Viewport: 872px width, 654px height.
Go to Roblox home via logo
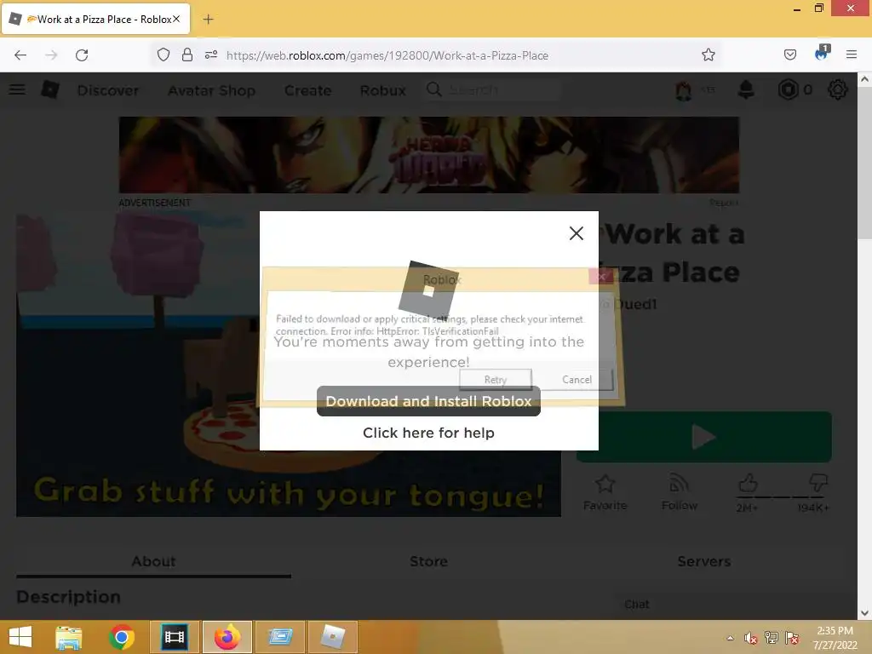[50, 89]
